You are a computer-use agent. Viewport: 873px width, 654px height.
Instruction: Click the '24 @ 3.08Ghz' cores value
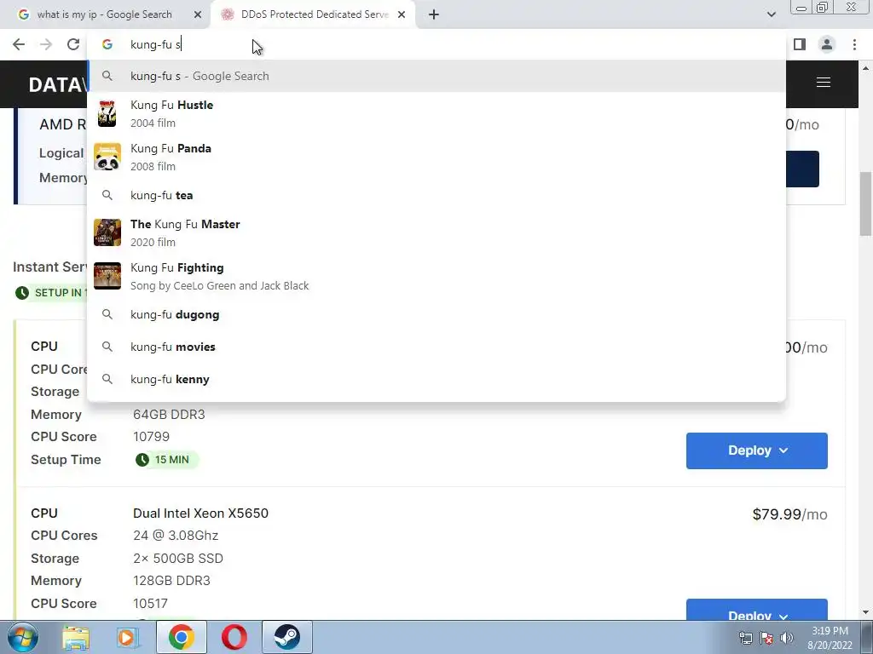click(176, 536)
